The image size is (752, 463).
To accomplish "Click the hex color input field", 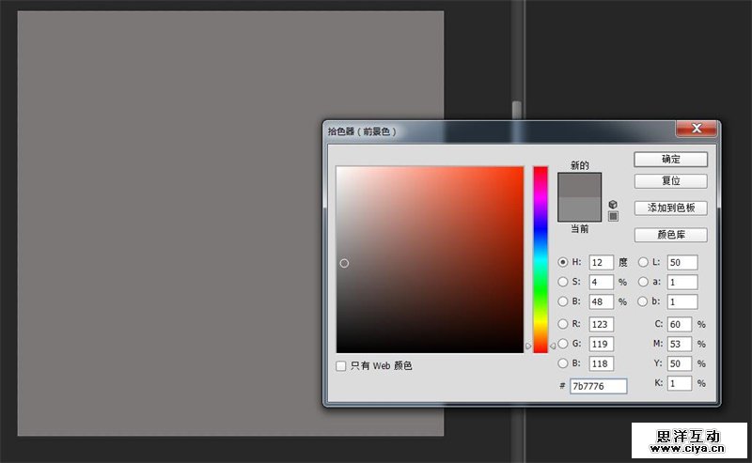I will point(598,386).
